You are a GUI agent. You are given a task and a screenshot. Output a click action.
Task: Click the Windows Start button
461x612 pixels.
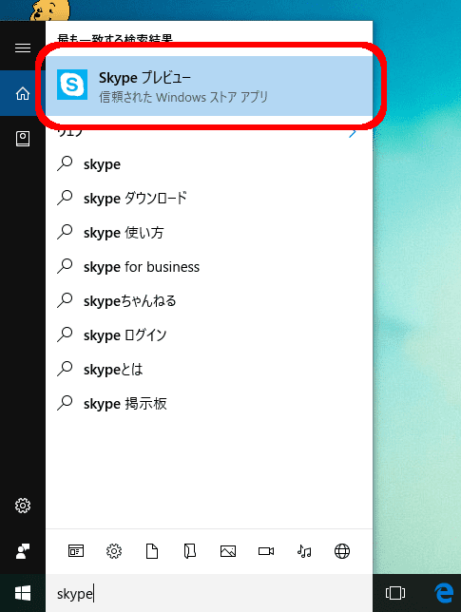click(x=23, y=594)
